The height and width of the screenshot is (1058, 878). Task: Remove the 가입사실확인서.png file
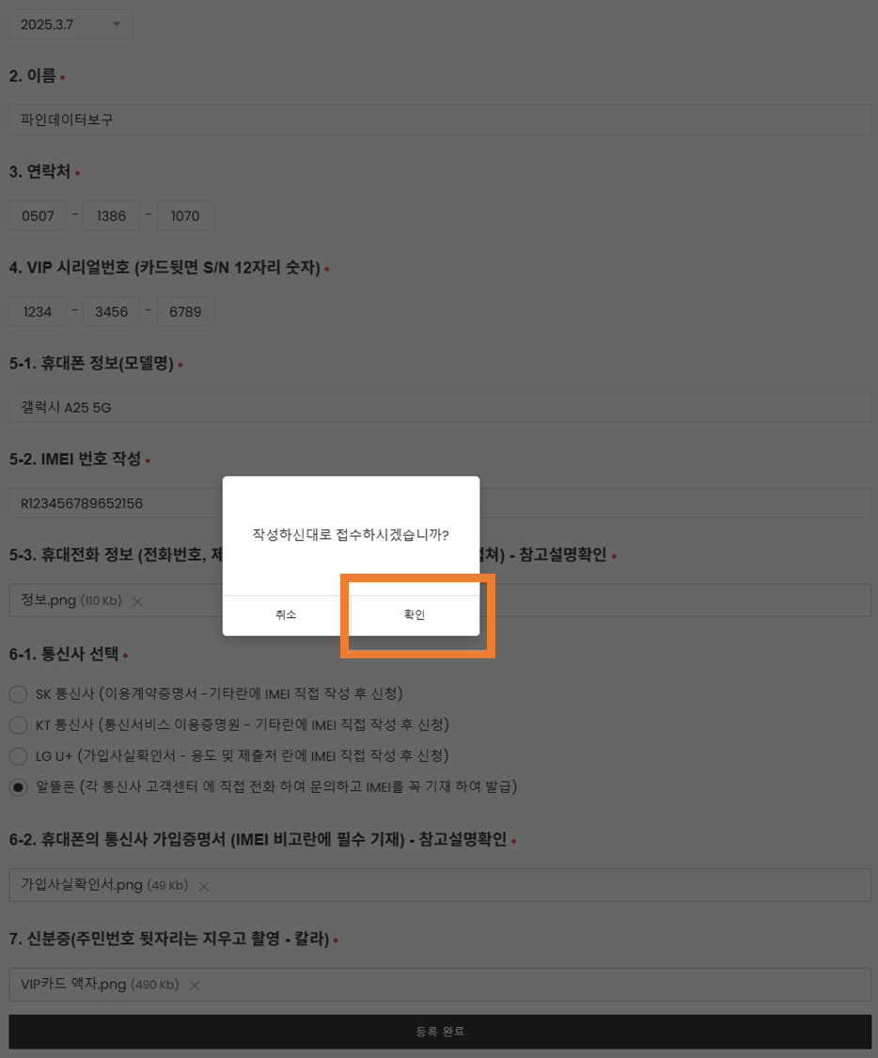(x=204, y=886)
